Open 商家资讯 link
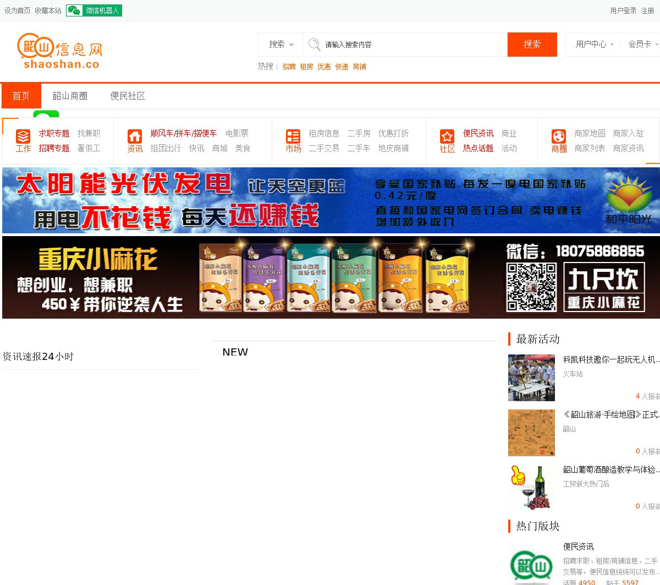The image size is (660, 585). [628, 149]
